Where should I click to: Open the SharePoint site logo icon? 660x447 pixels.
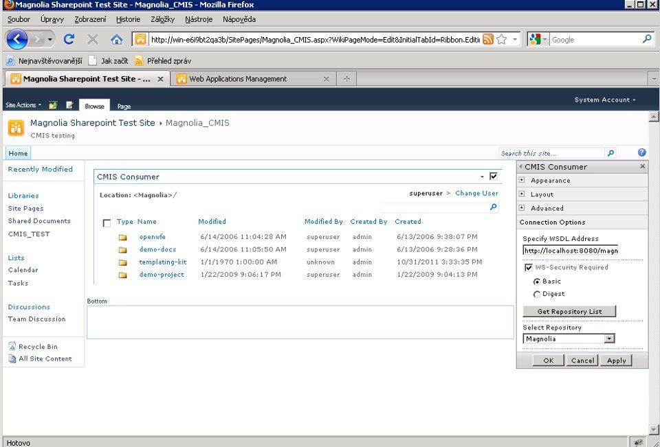(16, 128)
